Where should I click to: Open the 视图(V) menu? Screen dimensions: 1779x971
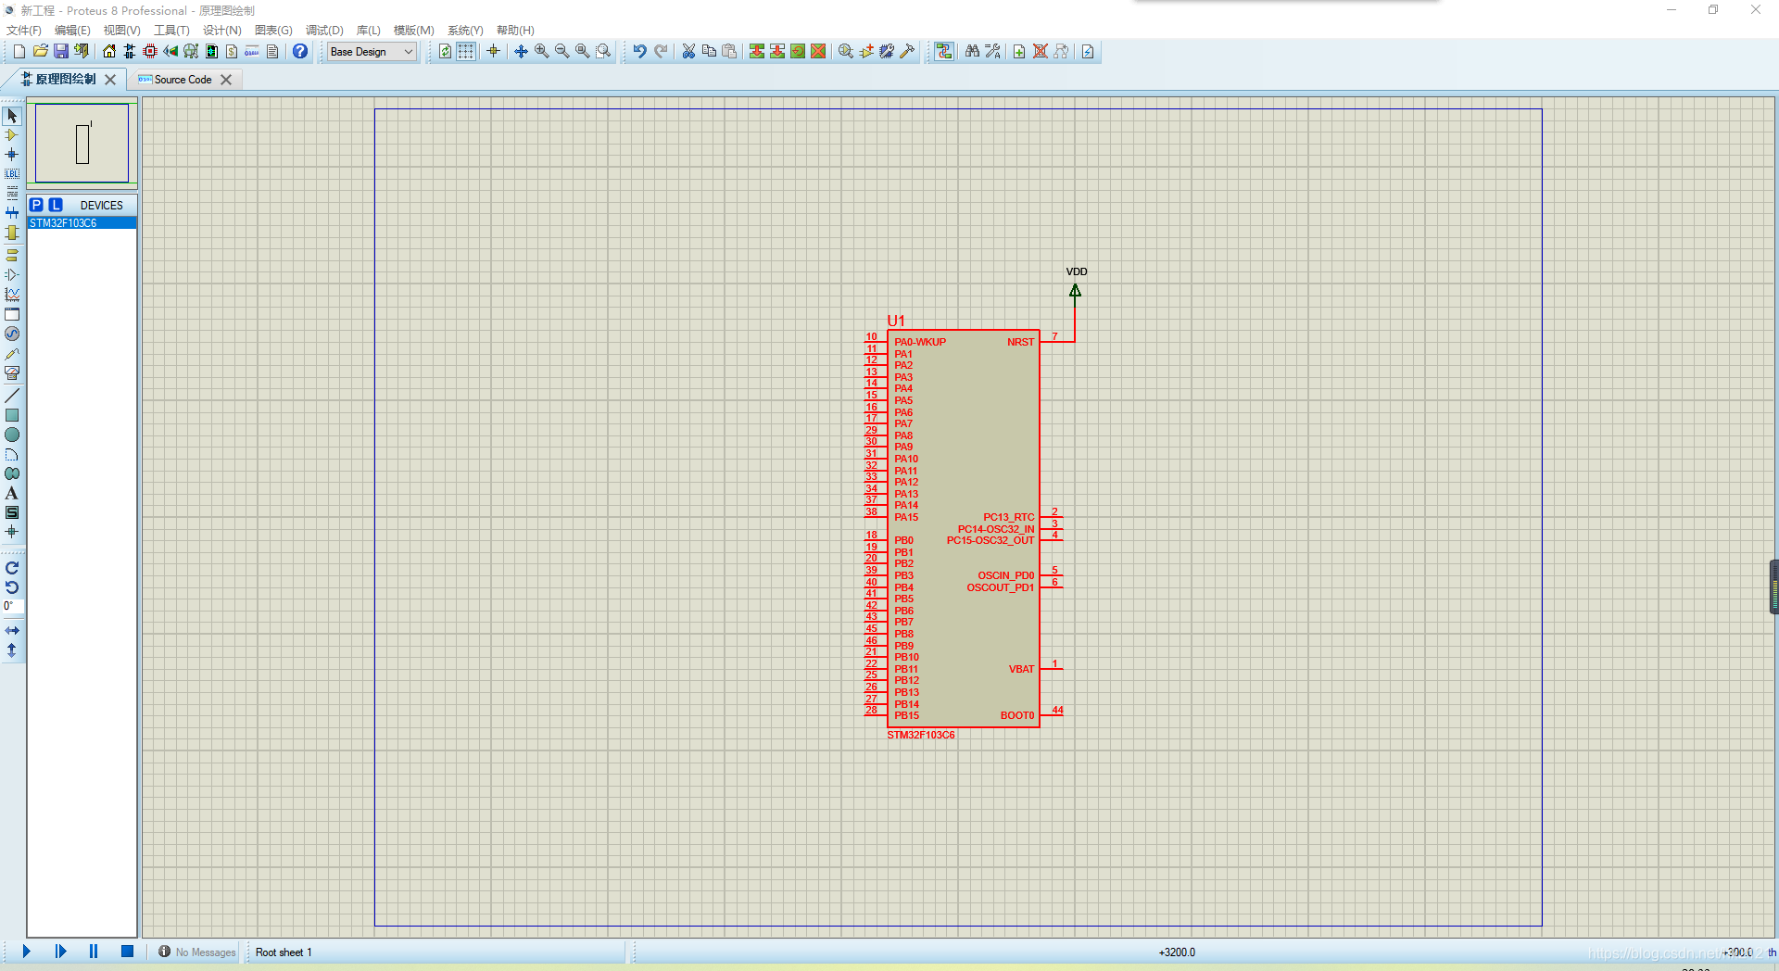(121, 31)
